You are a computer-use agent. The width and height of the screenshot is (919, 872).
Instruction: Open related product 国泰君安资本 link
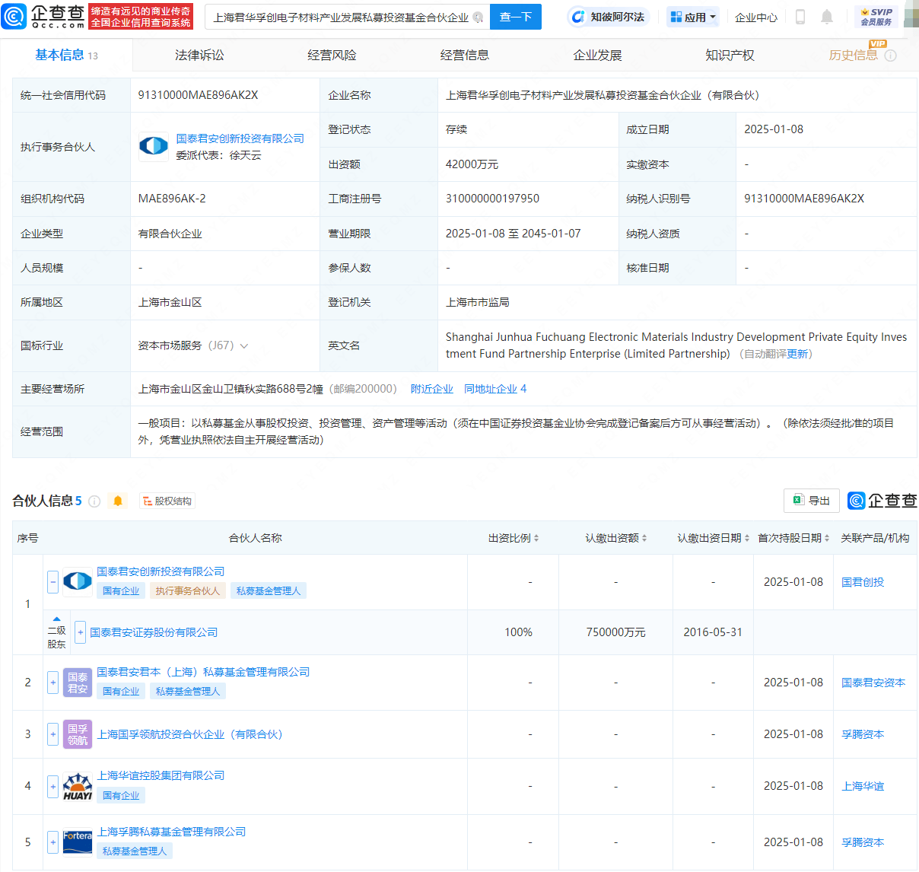[x=873, y=683]
